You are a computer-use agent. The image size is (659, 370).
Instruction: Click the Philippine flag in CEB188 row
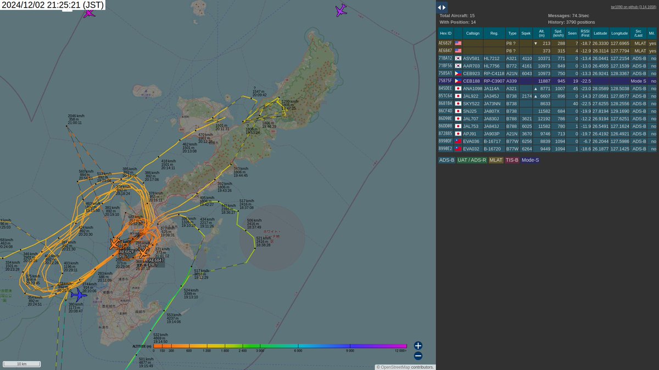point(458,81)
